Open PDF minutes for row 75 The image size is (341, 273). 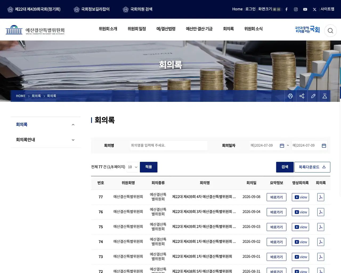[321, 227]
